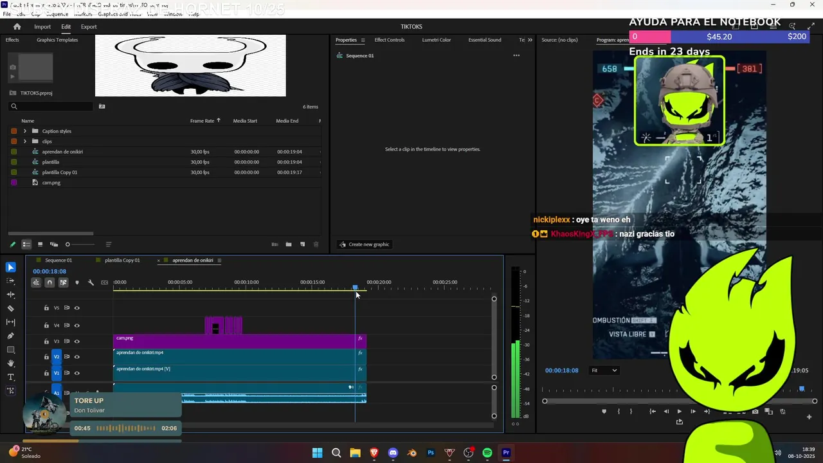This screenshot has width=823, height=463.
Task: Select the Pen tool in timeline toolbar
Action: point(11,336)
